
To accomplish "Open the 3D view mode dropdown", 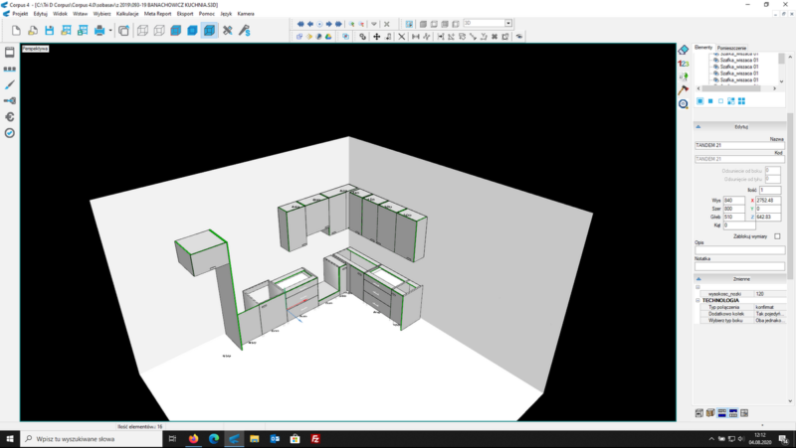I will click(508, 23).
